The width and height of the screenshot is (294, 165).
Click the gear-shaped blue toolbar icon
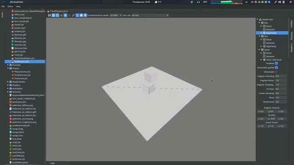click(81, 15)
